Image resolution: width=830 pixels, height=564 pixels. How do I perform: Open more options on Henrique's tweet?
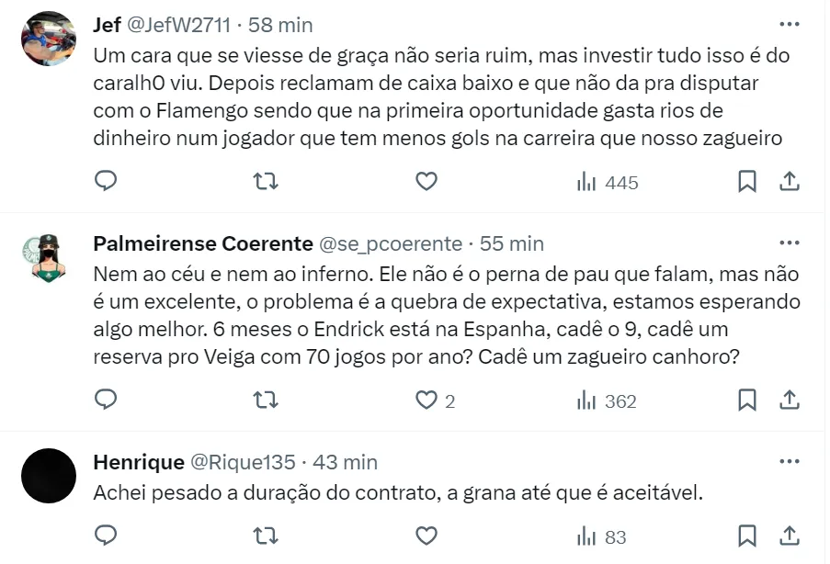pos(789,462)
